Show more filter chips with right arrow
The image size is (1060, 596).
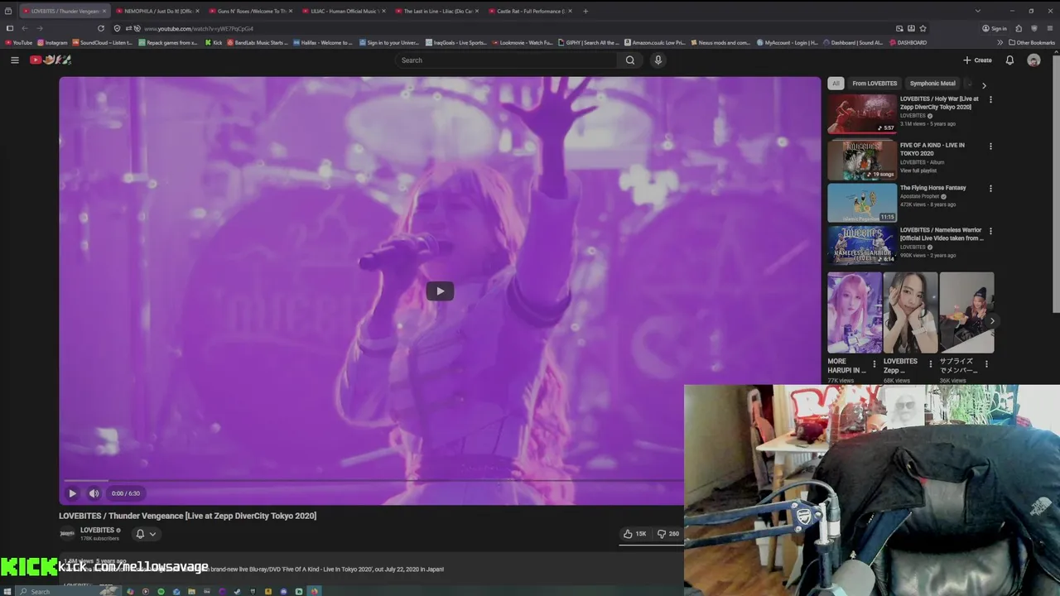pos(984,84)
